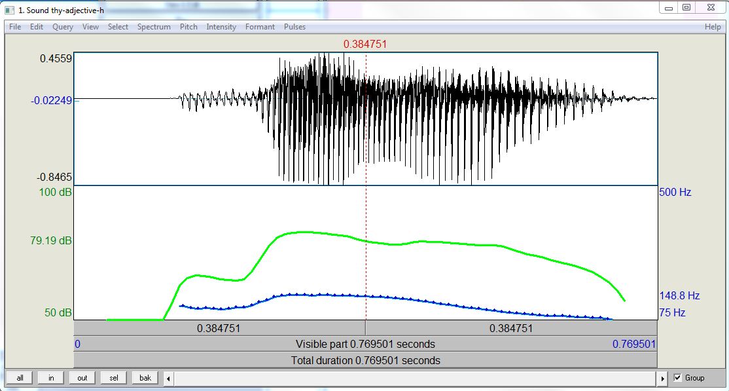Click the 79.19 dB intensity reading

[x=51, y=241]
